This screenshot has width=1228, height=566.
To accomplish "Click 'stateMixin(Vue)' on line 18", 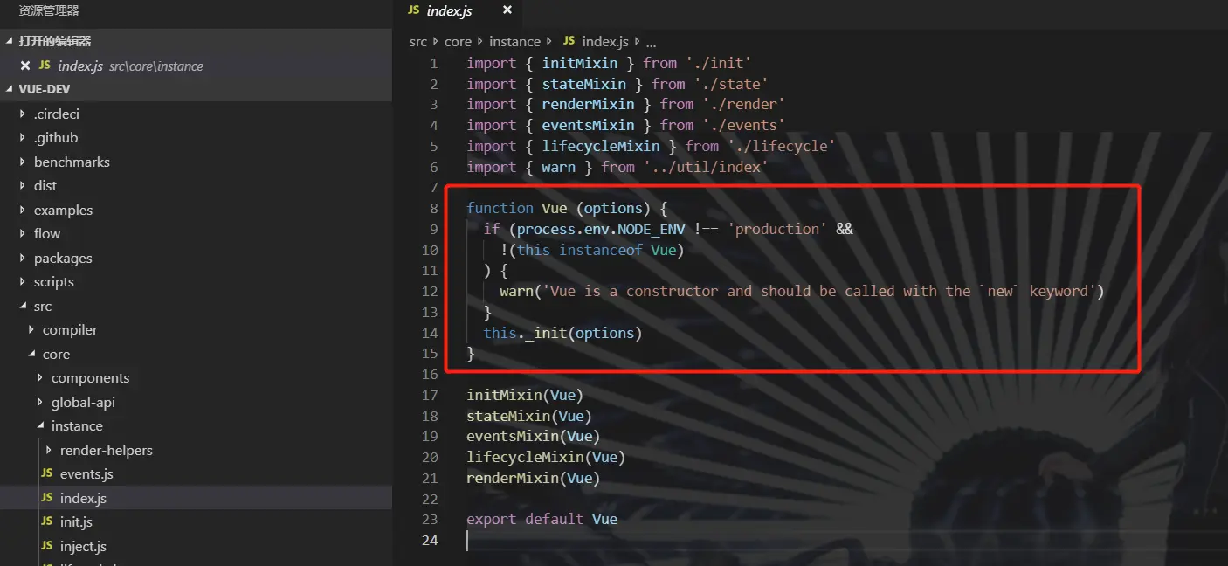I will tap(529, 416).
